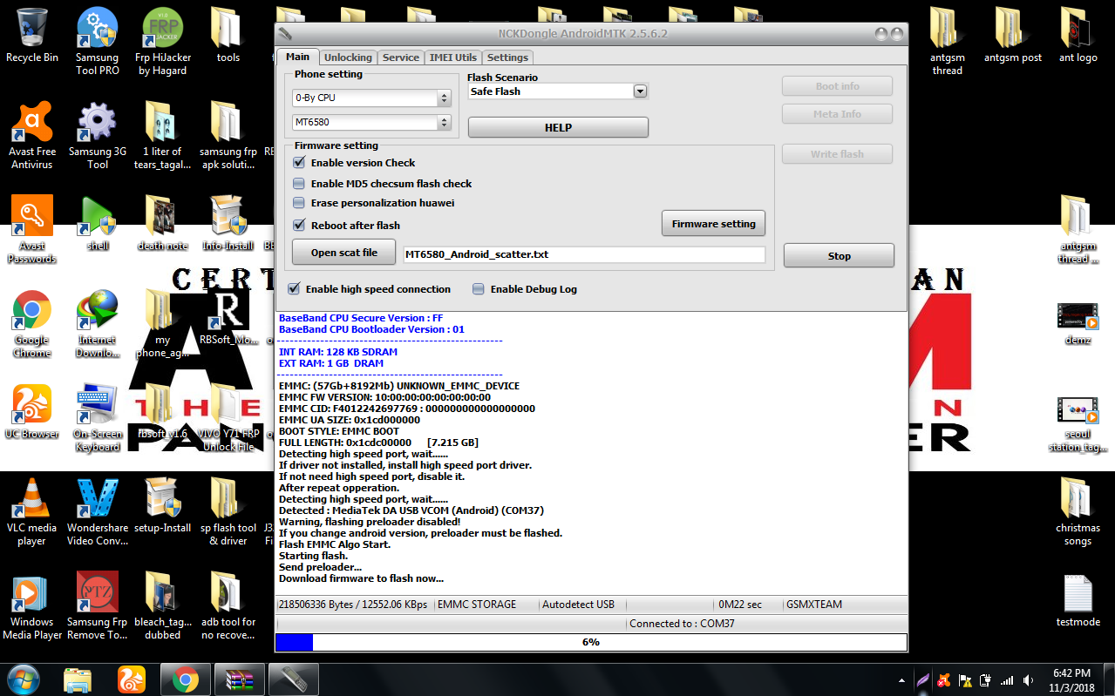This screenshot has height=696, width=1115.
Task: Open death note folder icon
Action: point(162,223)
